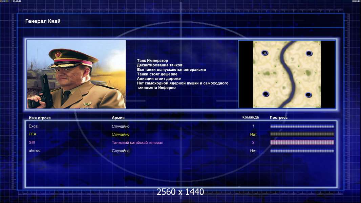The height and width of the screenshot is (203, 361).
Task: Click 'Все танки выпускаются ветеранами' text
Action: [x=171, y=69]
